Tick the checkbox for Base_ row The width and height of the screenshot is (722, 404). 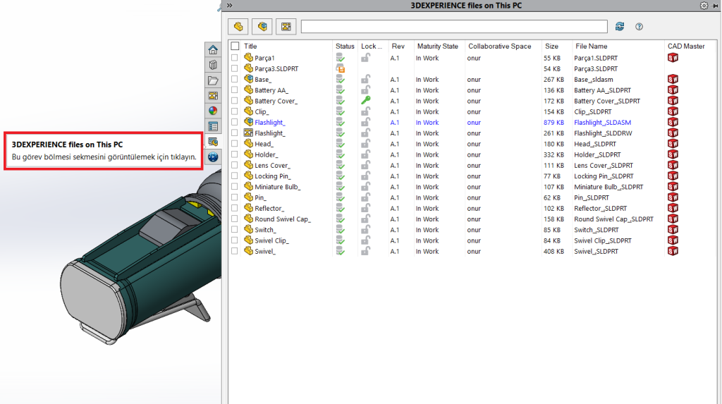pos(235,80)
